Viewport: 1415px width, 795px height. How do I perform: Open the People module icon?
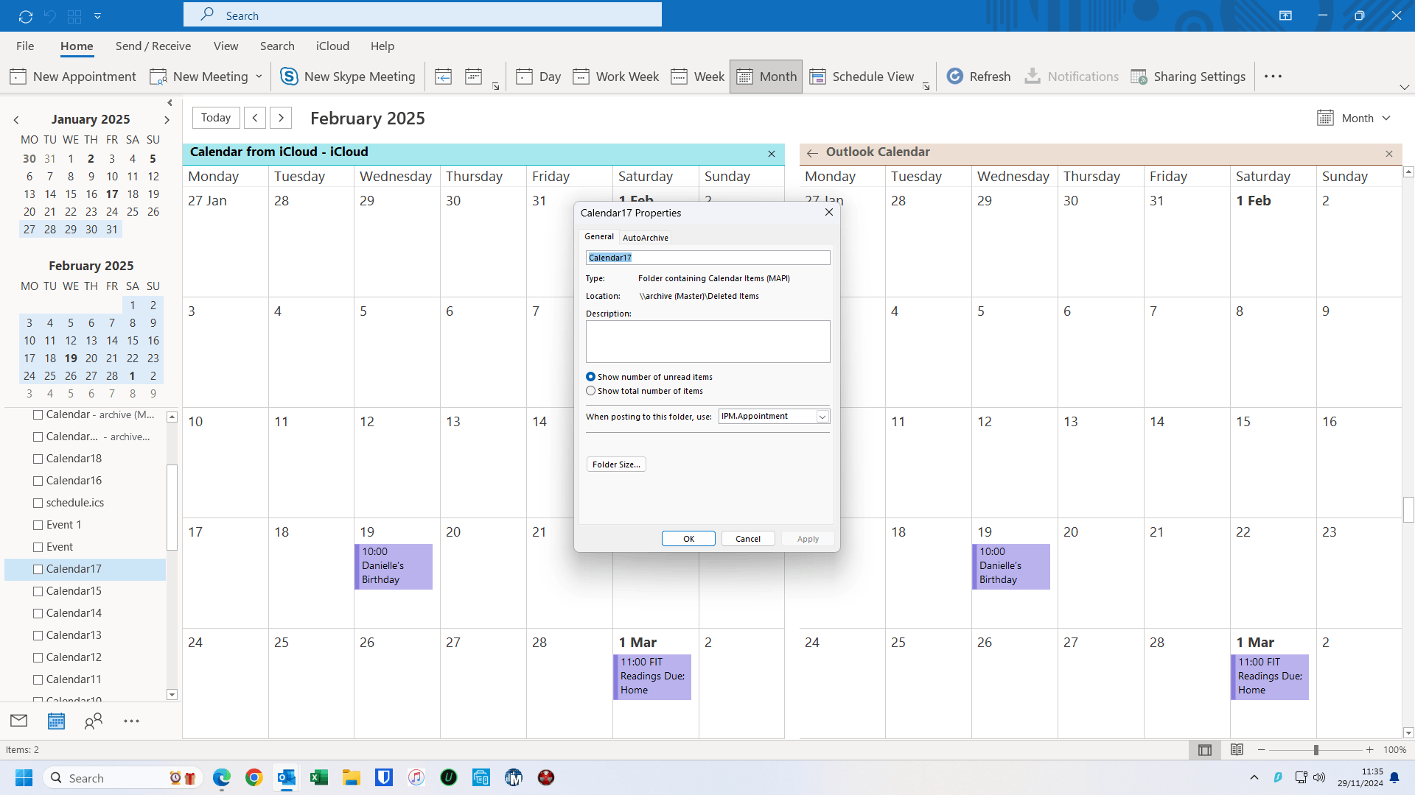[x=94, y=721]
